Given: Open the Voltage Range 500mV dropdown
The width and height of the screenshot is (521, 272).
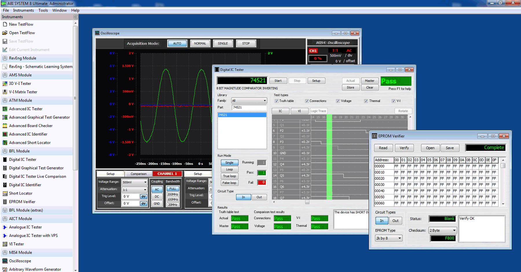Looking at the screenshot, I should (135, 182).
